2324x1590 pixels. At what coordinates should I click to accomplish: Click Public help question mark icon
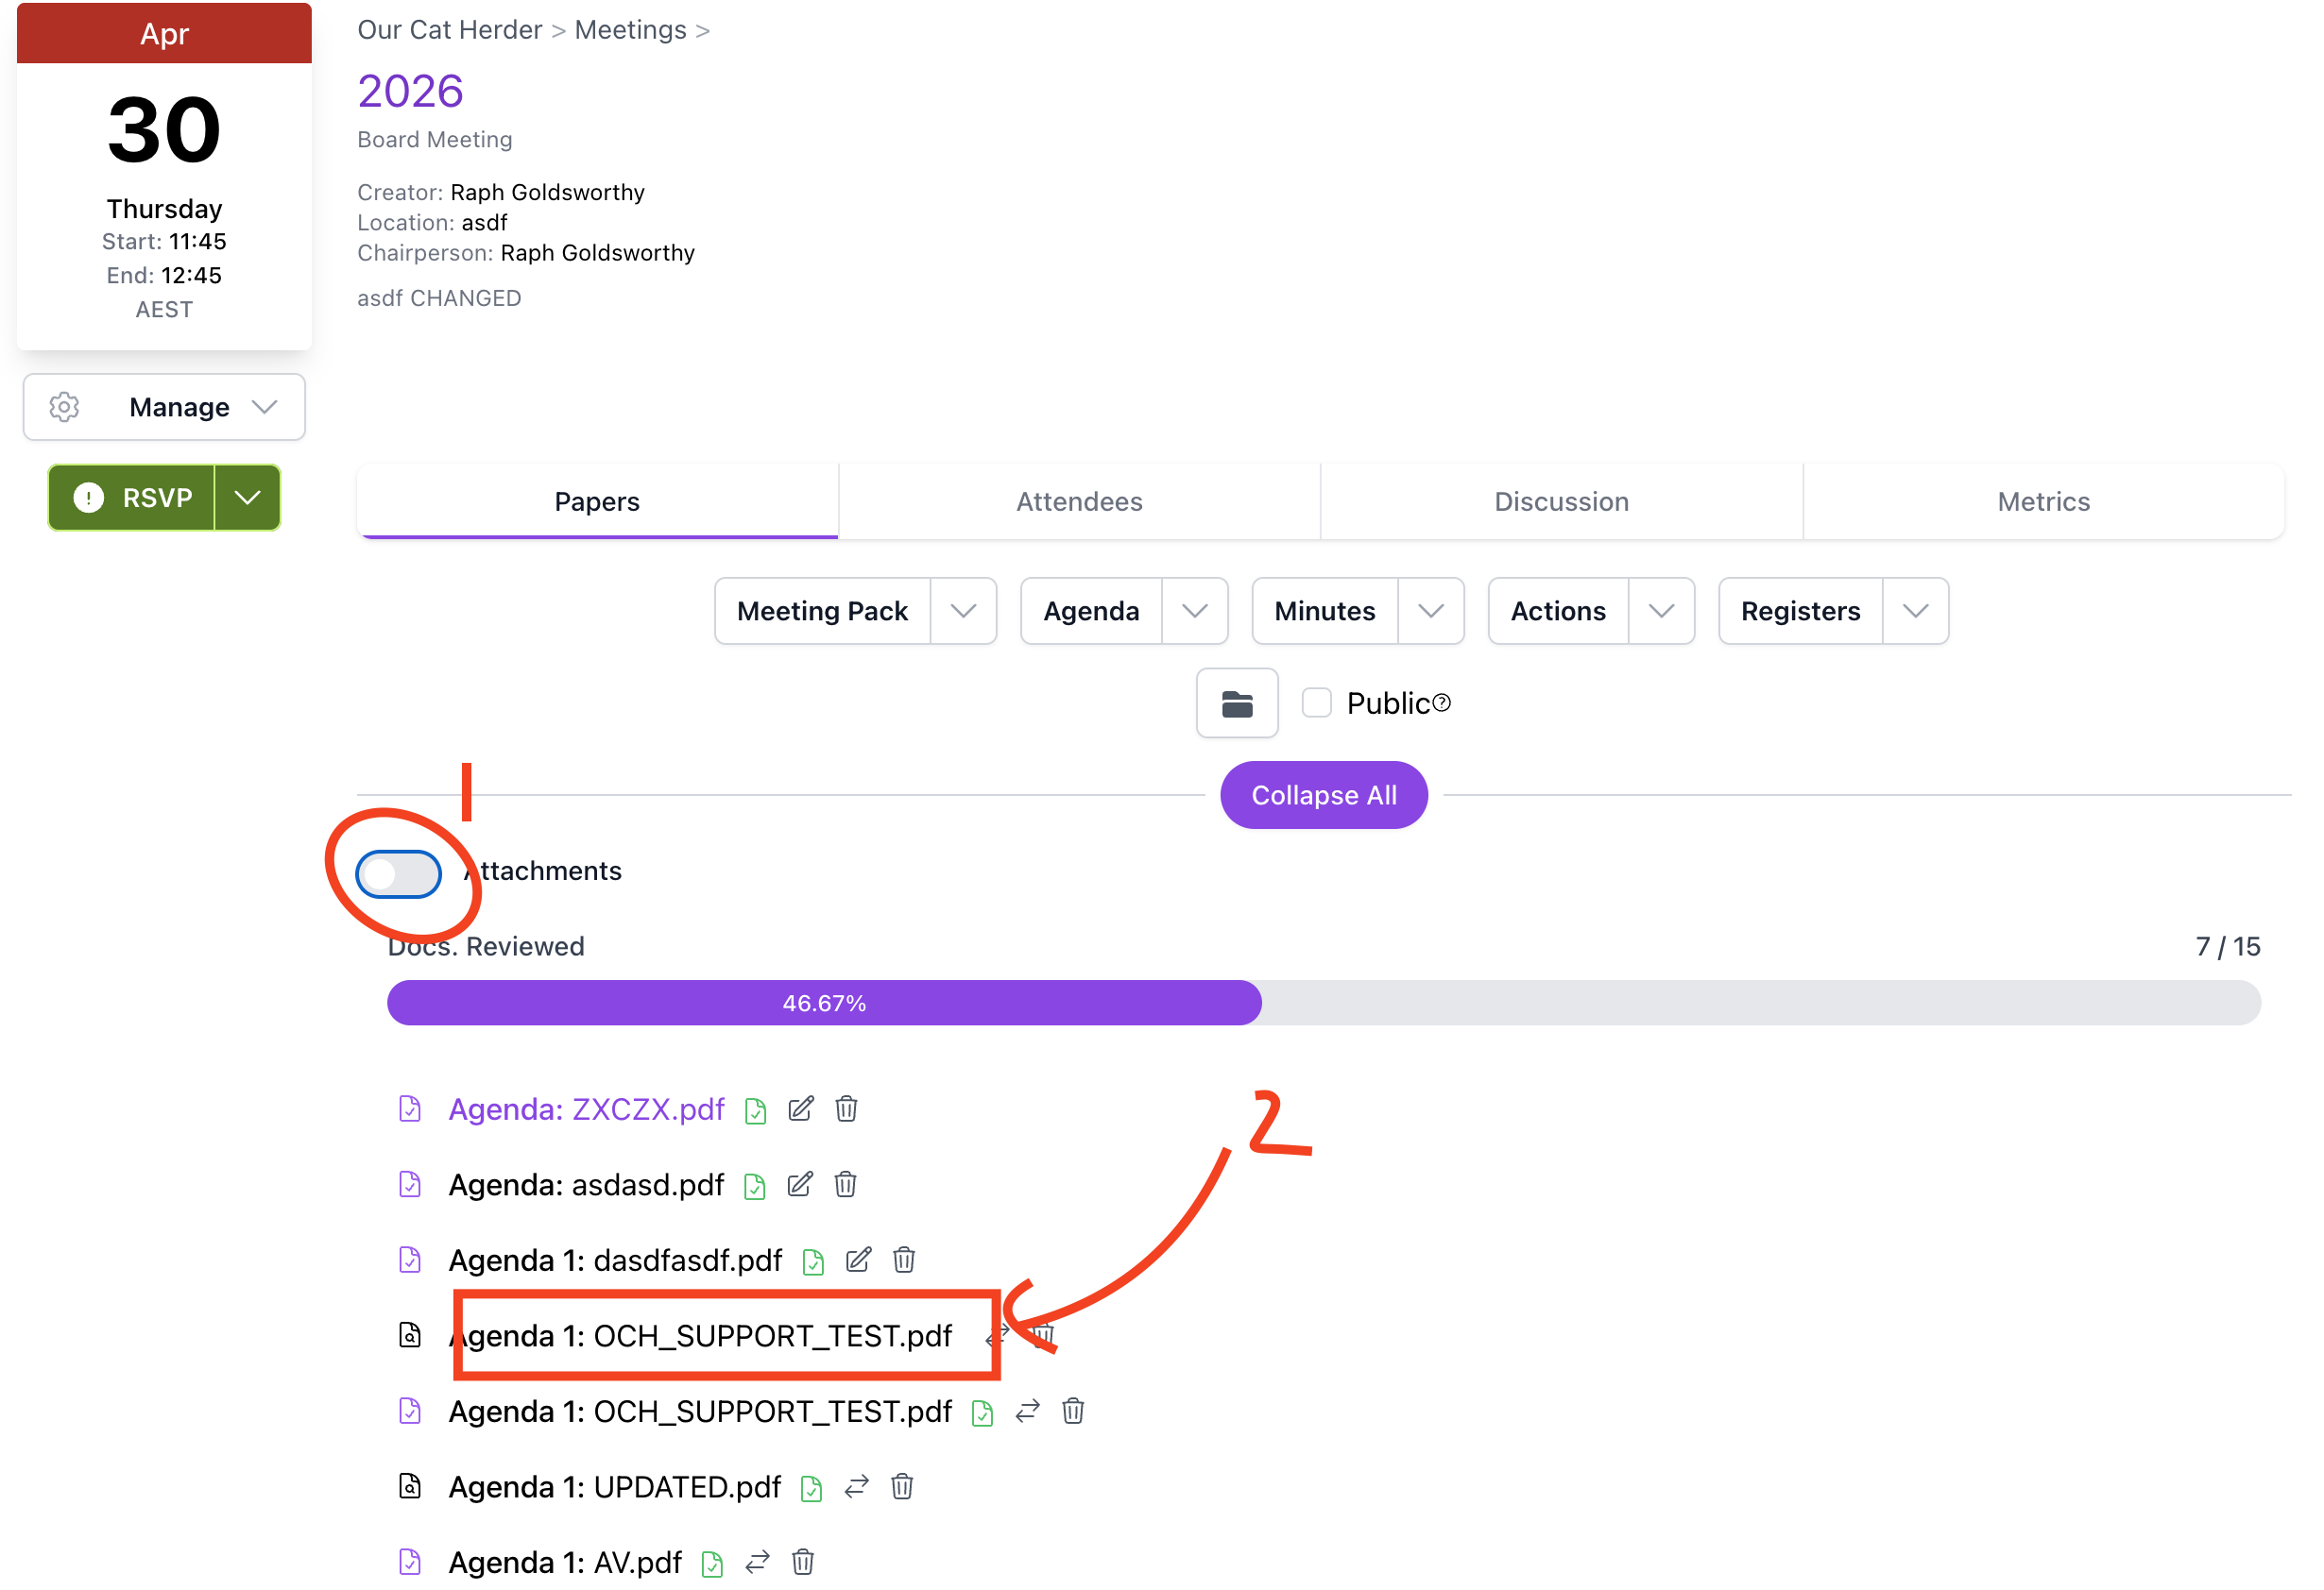pos(1441,703)
